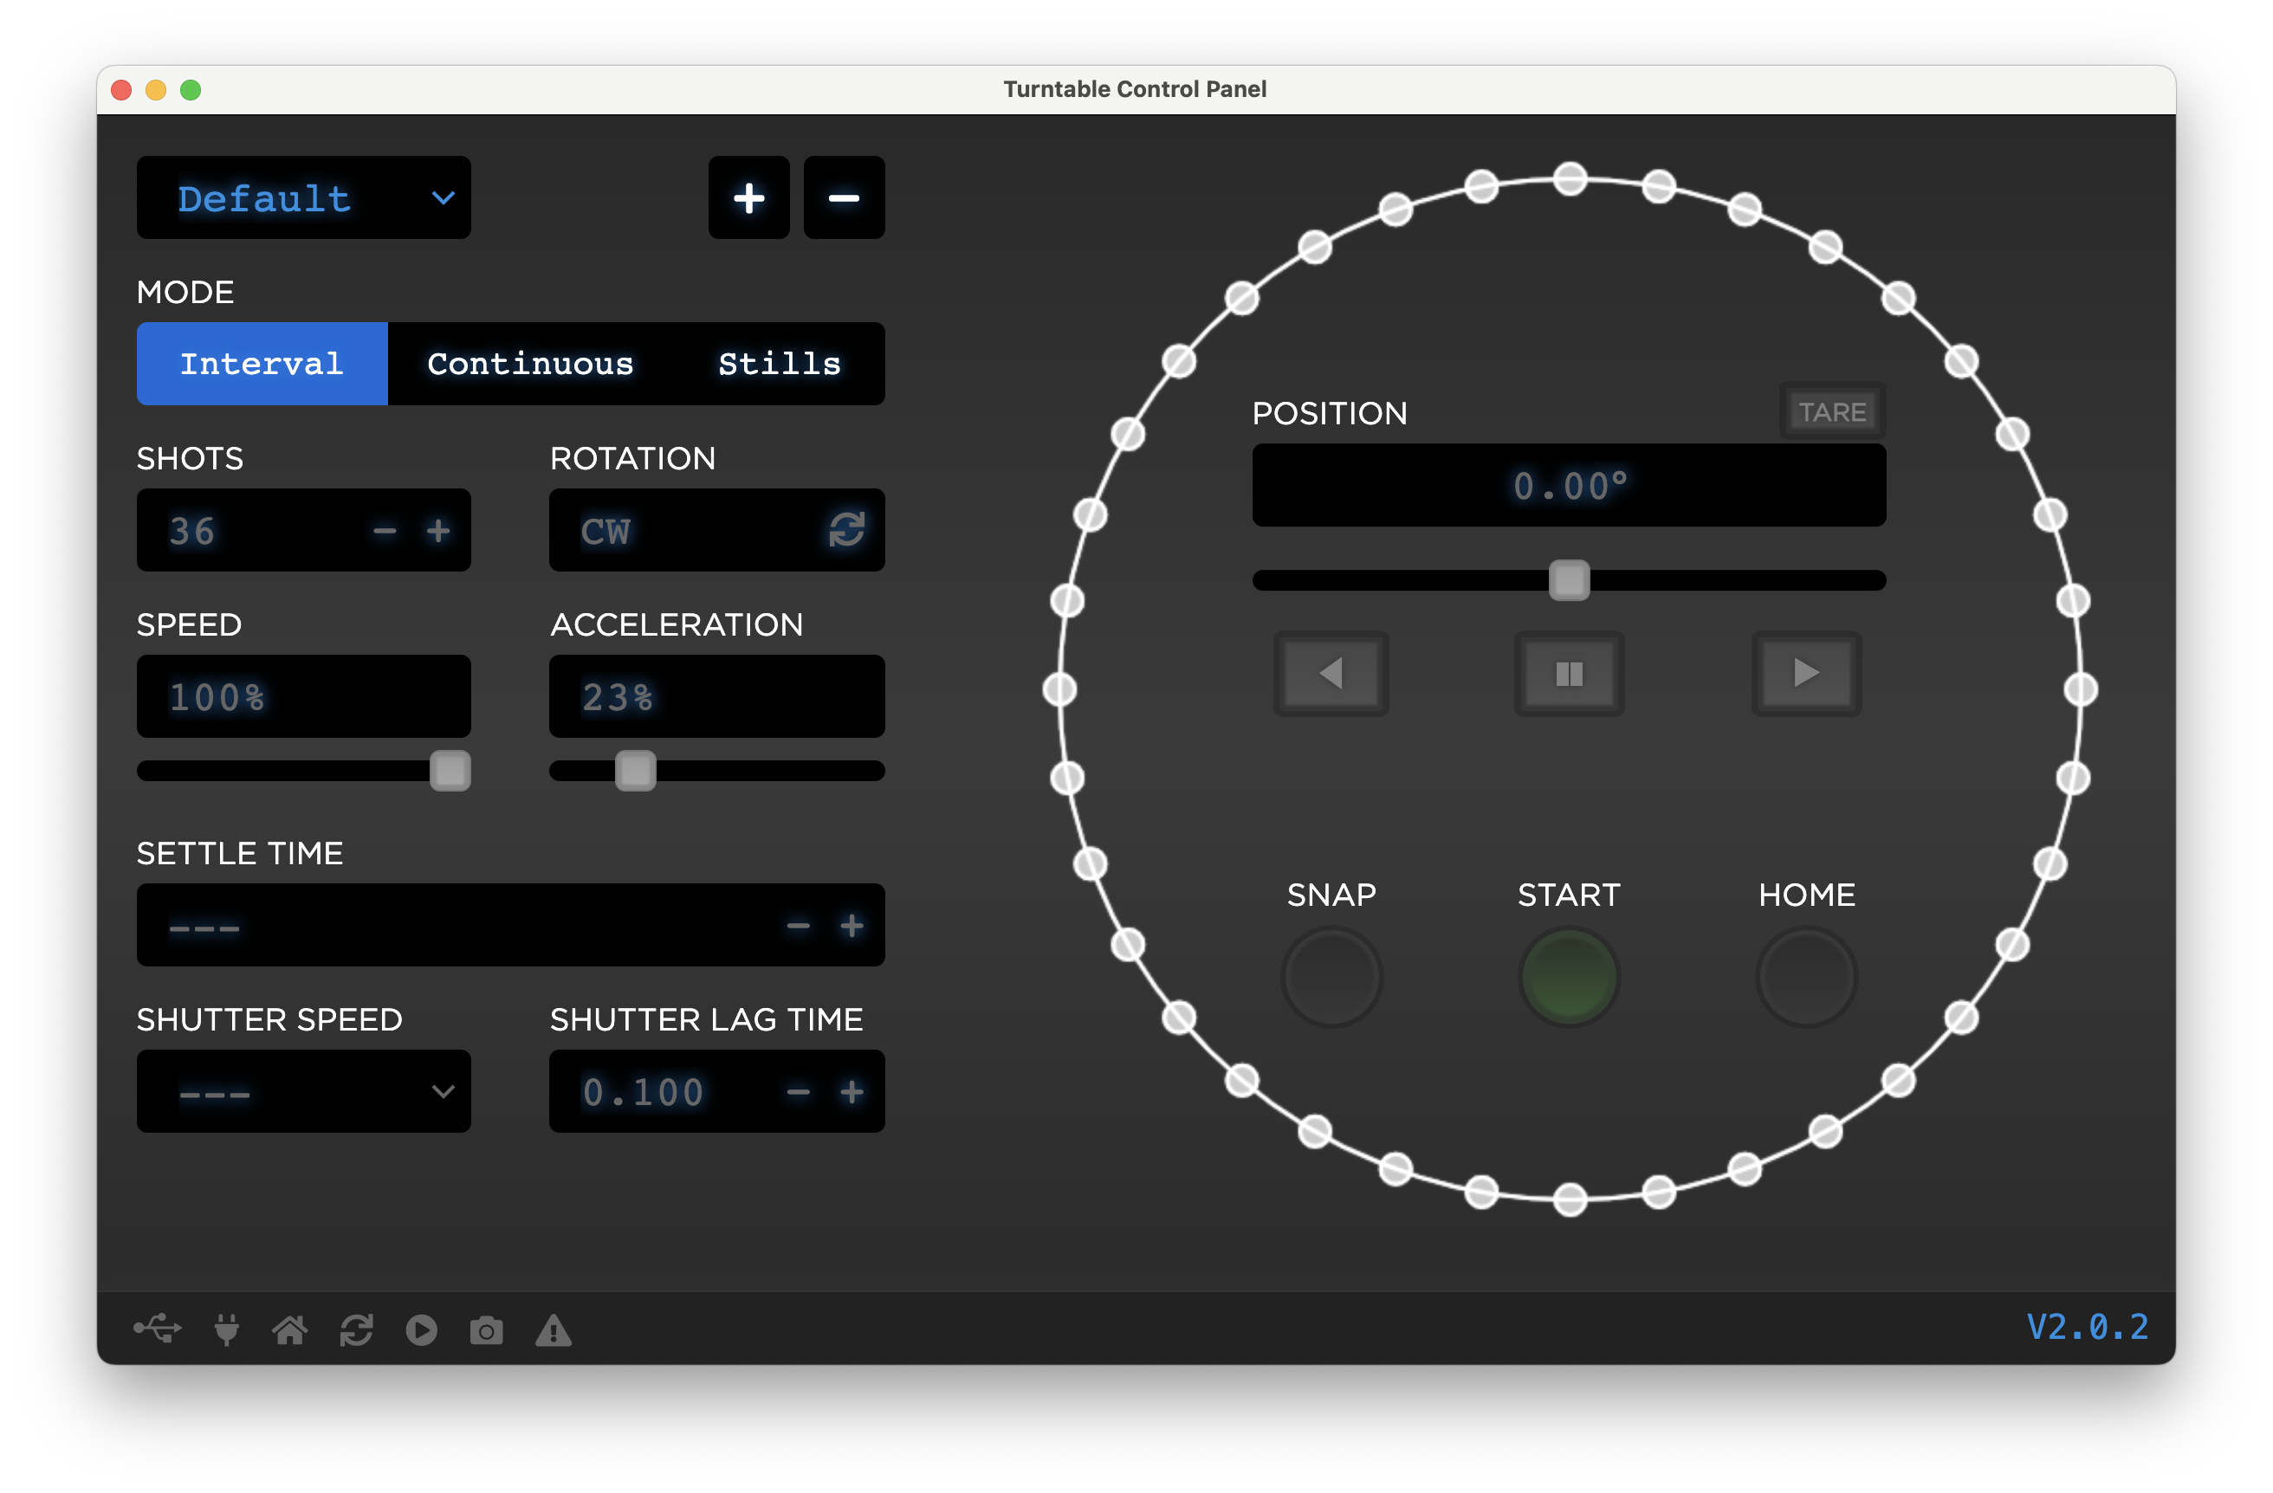Toggle rotation direction with refresh icon
Viewport: 2273px width, 1493px height.
[846, 530]
